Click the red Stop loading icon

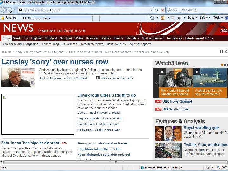point(162,10)
